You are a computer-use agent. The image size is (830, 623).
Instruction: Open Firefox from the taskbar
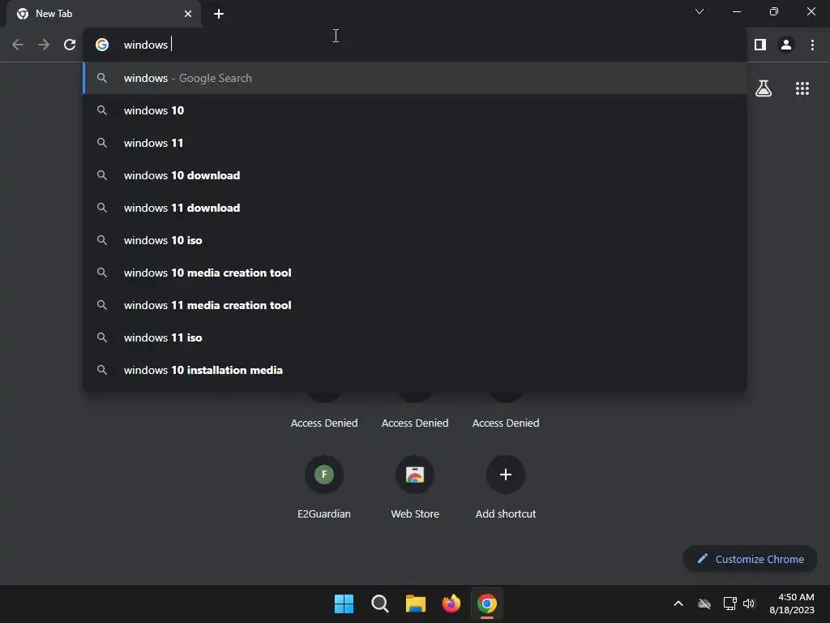pos(451,604)
